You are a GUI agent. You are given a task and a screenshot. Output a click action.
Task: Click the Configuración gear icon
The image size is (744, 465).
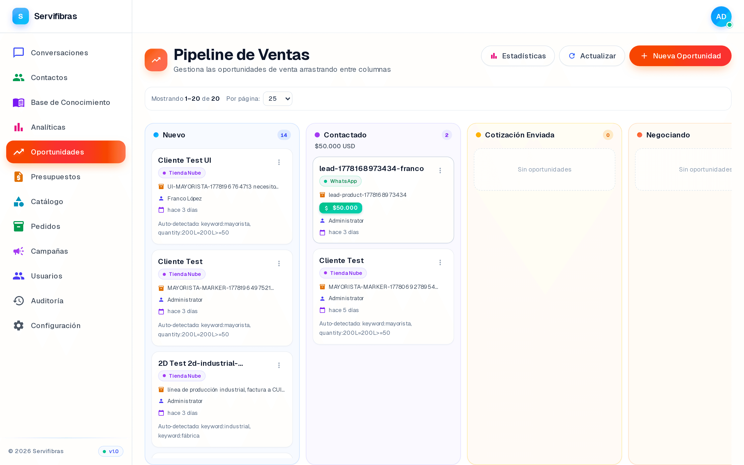(19, 326)
